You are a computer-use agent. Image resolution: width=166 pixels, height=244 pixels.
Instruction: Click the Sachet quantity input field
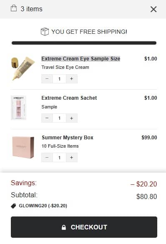(x=59, y=118)
